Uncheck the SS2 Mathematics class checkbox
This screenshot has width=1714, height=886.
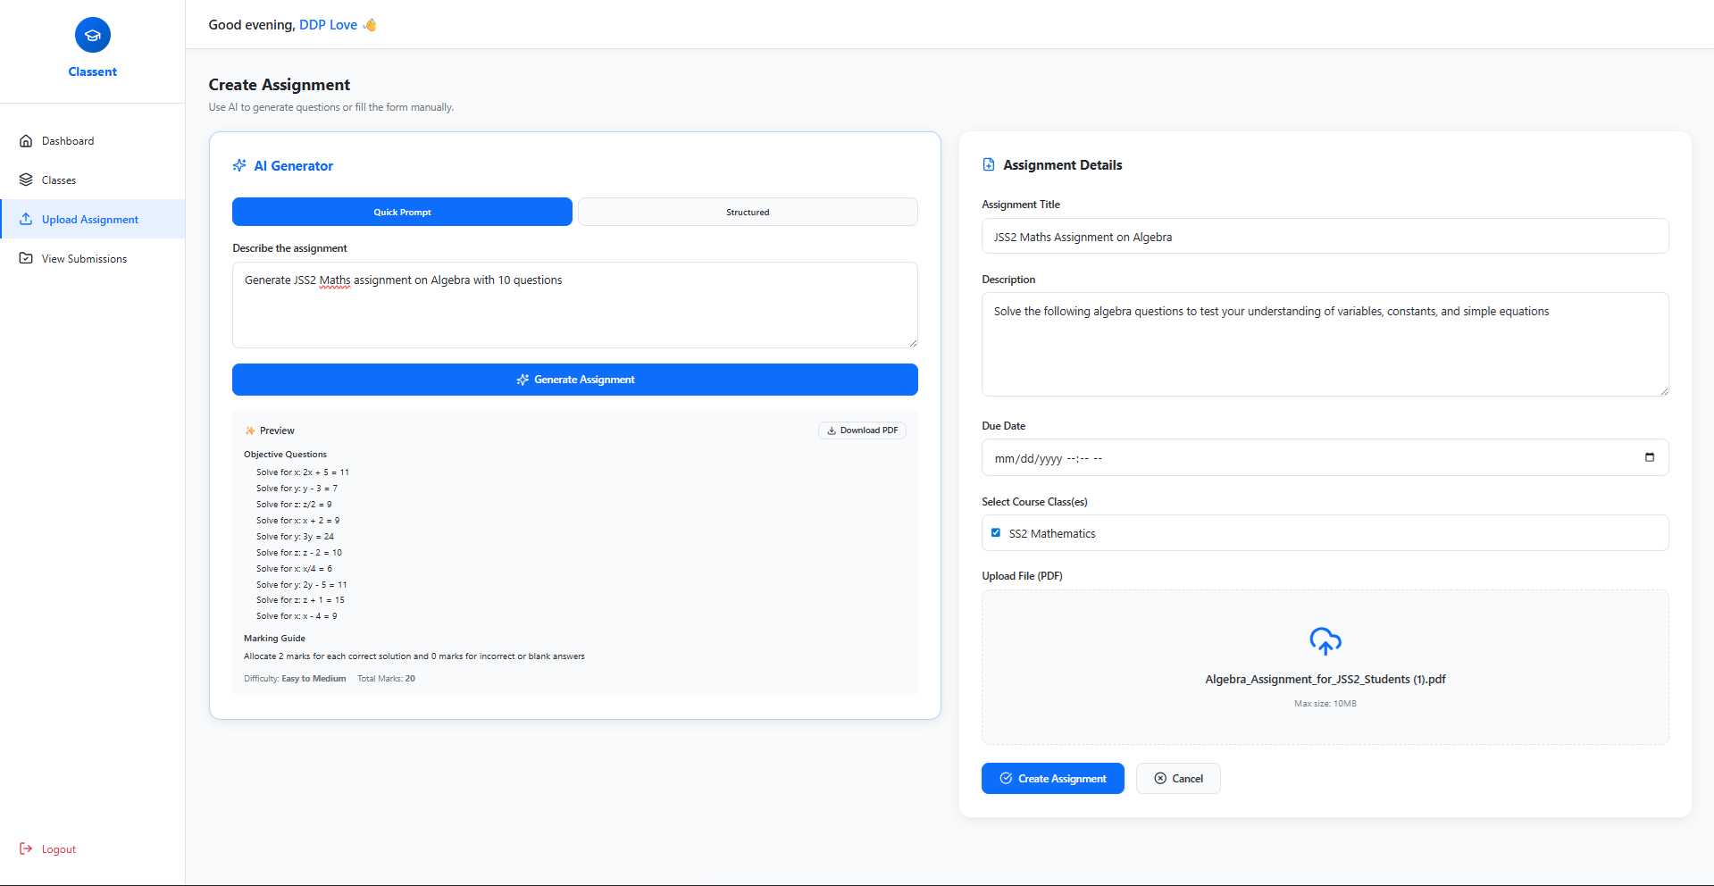996,533
